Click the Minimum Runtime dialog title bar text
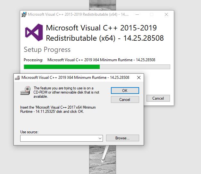The width and height of the screenshot is (201, 174). click(x=75, y=78)
